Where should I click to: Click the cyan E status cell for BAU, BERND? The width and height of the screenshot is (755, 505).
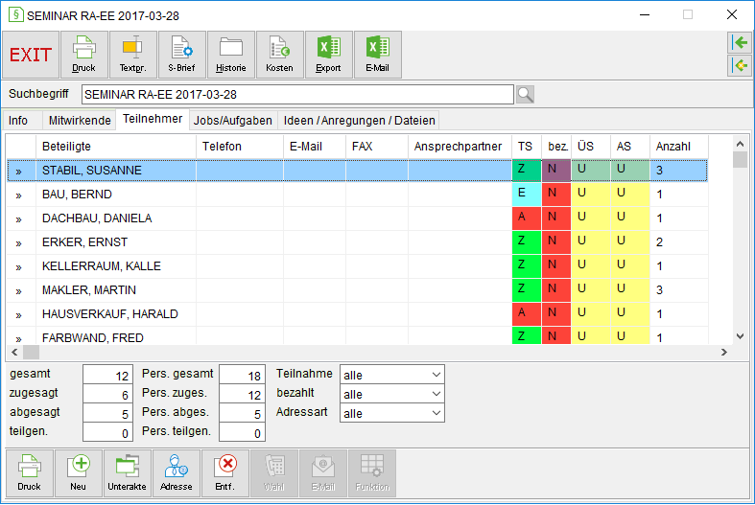point(527,195)
